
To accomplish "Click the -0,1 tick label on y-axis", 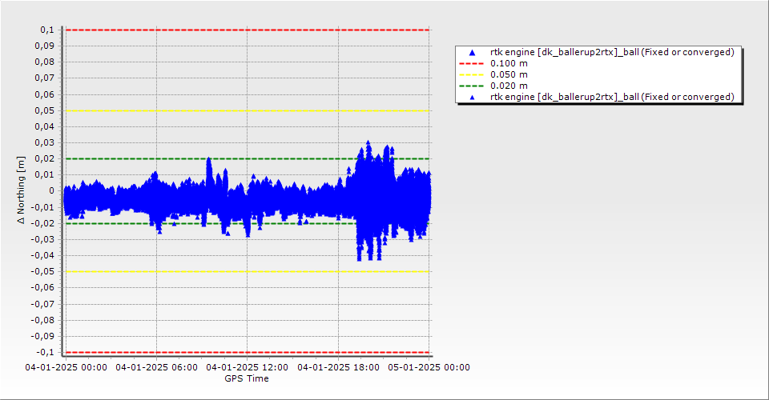I will coord(45,352).
